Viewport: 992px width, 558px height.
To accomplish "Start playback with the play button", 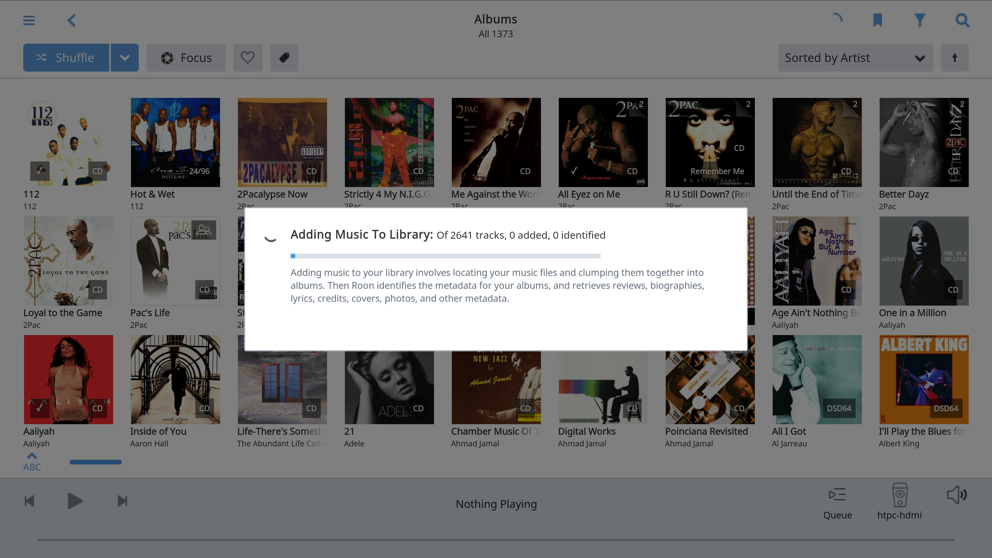I will click(x=75, y=501).
